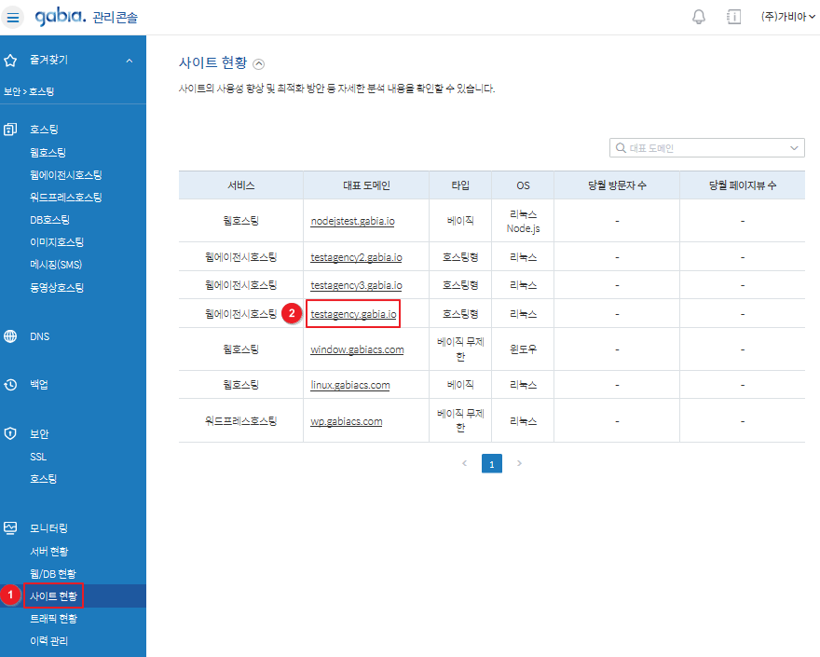Open the 백업 section

point(39,385)
